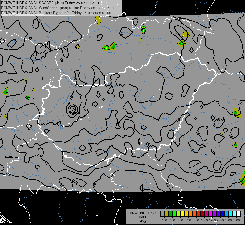245x225 pixels.
Task: Select the red-orange legend swatch left of the 900 tick
Action: (x=194, y=214)
